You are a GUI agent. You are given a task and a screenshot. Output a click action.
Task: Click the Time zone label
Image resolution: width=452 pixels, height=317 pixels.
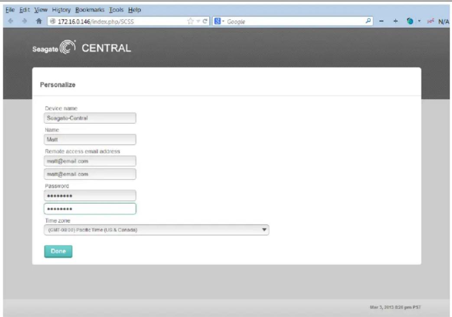point(57,221)
